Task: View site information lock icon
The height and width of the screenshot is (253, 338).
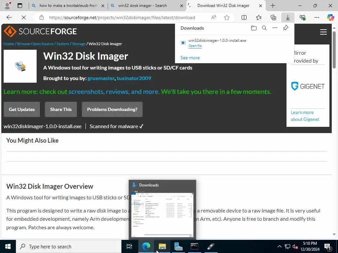Action: [42, 17]
